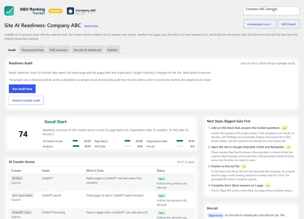Click the readiness score 74
Screen dimensions: 304x219
point(23,134)
